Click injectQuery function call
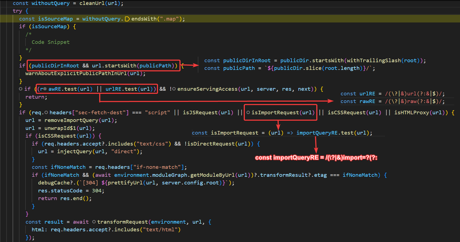The image size is (460, 242). coord(74,152)
